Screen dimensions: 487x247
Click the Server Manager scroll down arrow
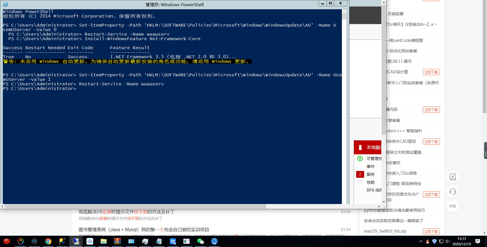[384, 201]
